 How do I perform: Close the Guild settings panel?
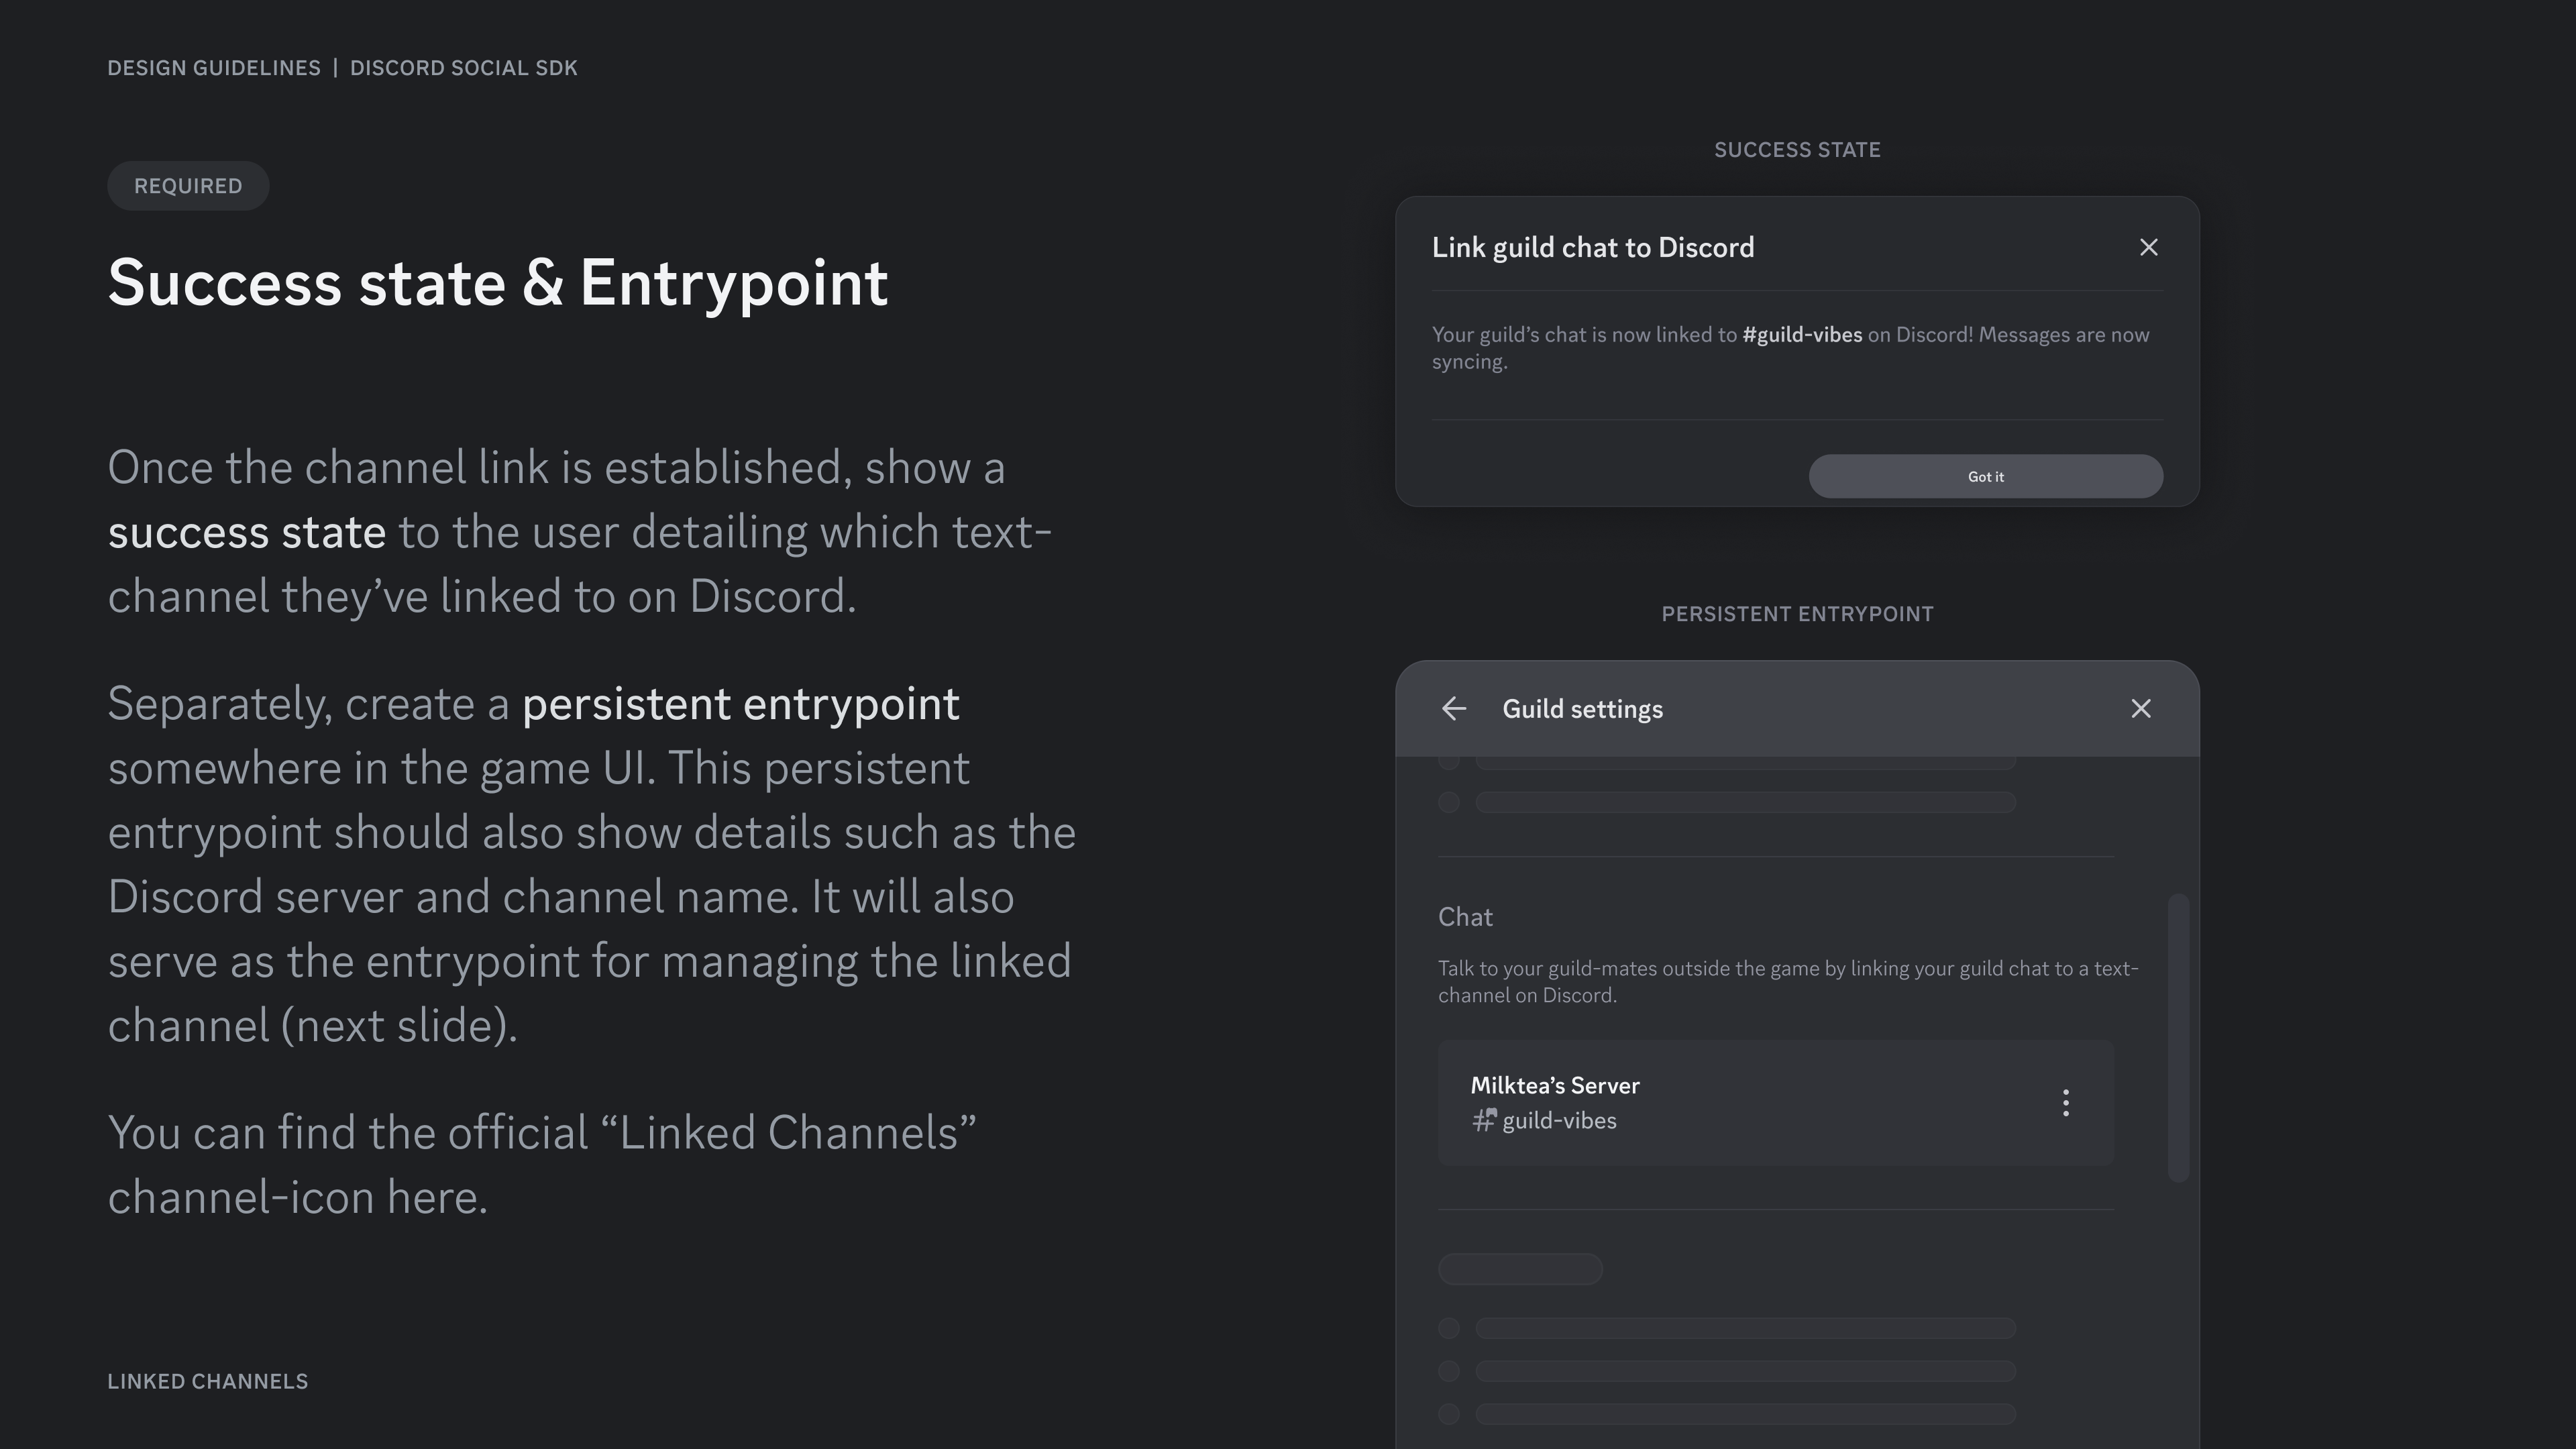(x=2141, y=709)
